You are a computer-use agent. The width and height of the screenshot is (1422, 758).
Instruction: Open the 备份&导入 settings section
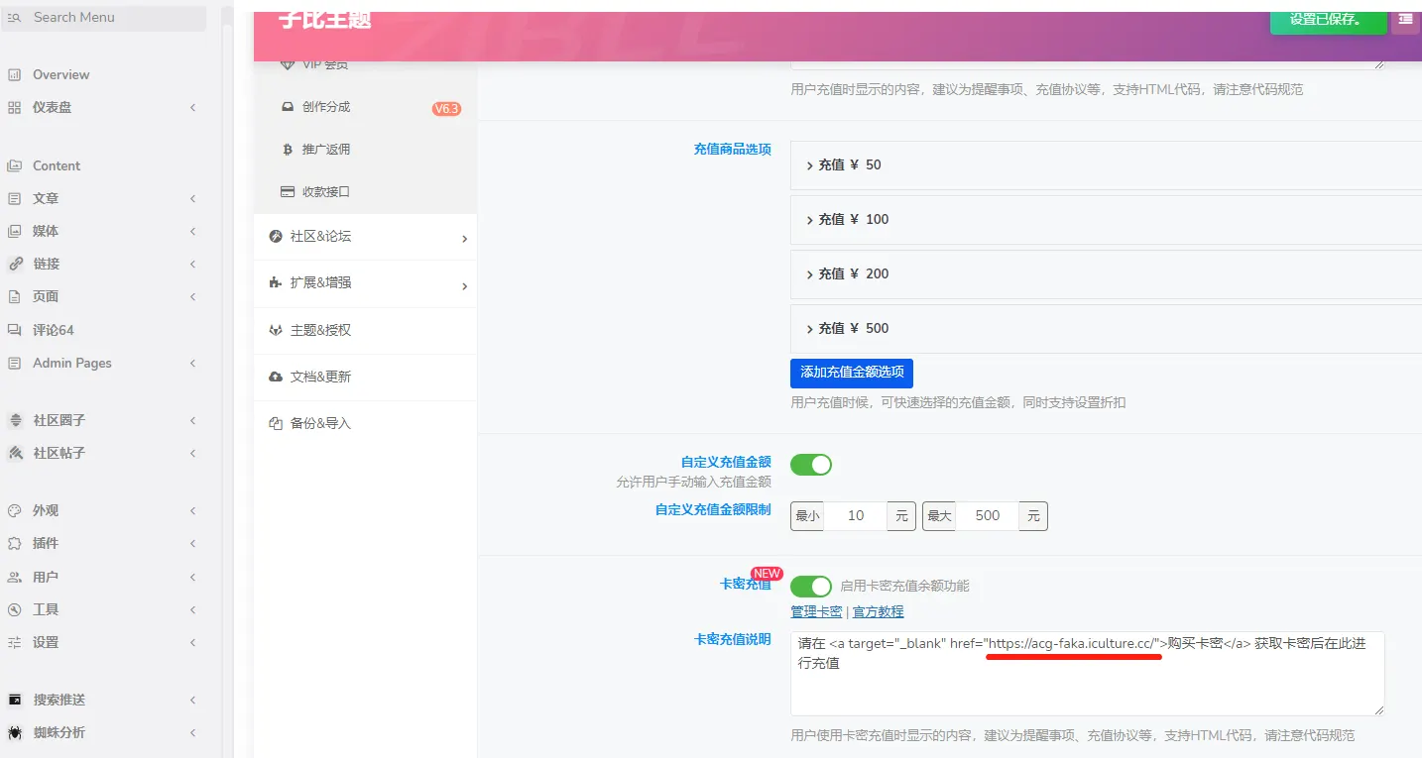(365, 423)
